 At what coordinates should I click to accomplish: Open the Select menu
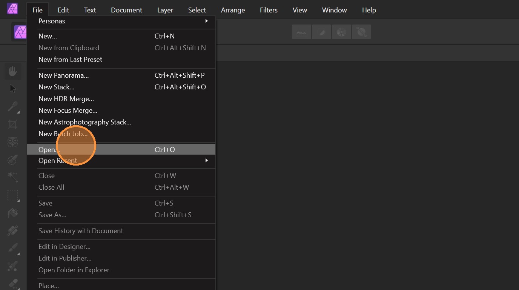(197, 10)
